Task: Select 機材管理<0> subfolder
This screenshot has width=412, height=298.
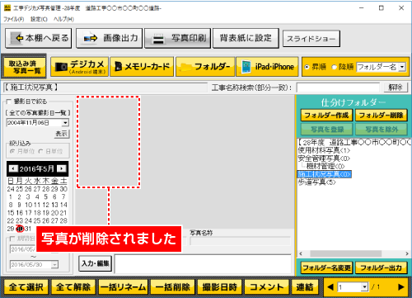Action: 325,166
